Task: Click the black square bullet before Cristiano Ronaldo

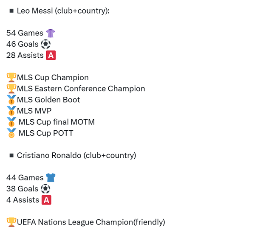Action: (x=11, y=156)
